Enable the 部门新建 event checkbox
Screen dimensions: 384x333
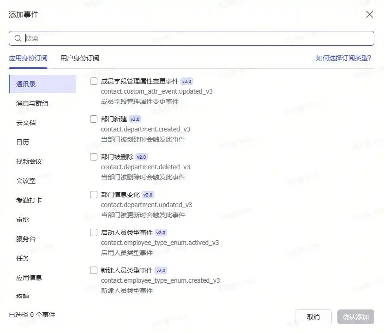[x=94, y=119]
